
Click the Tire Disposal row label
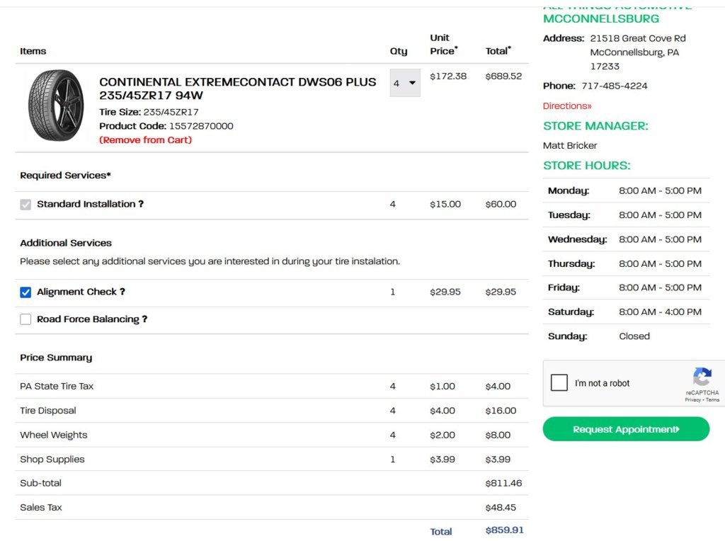pyautogui.click(x=47, y=411)
